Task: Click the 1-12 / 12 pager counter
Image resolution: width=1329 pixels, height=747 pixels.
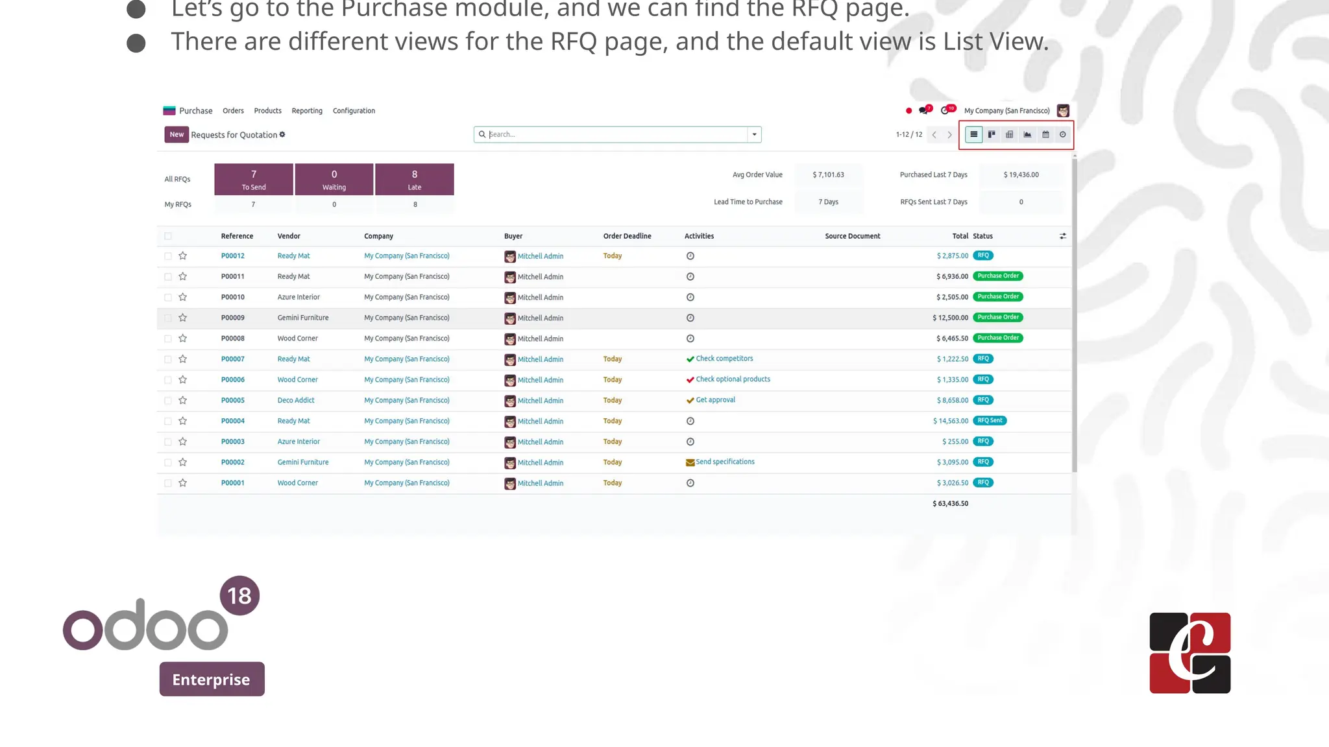Action: (x=908, y=134)
